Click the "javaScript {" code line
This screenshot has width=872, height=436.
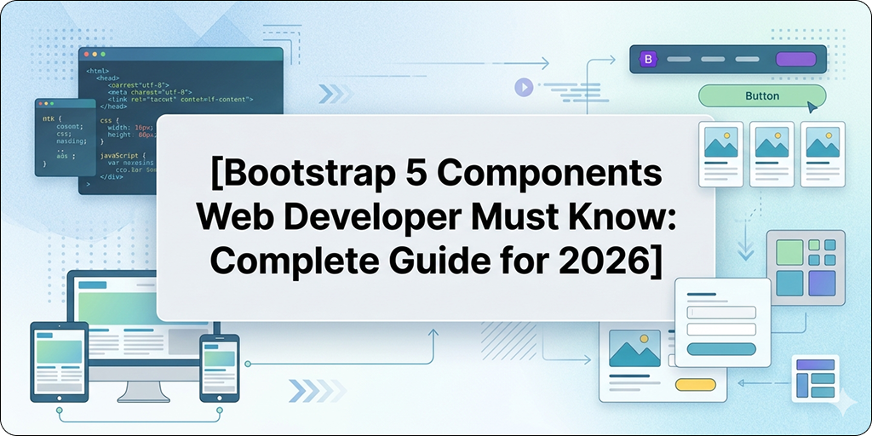pyautogui.click(x=123, y=155)
